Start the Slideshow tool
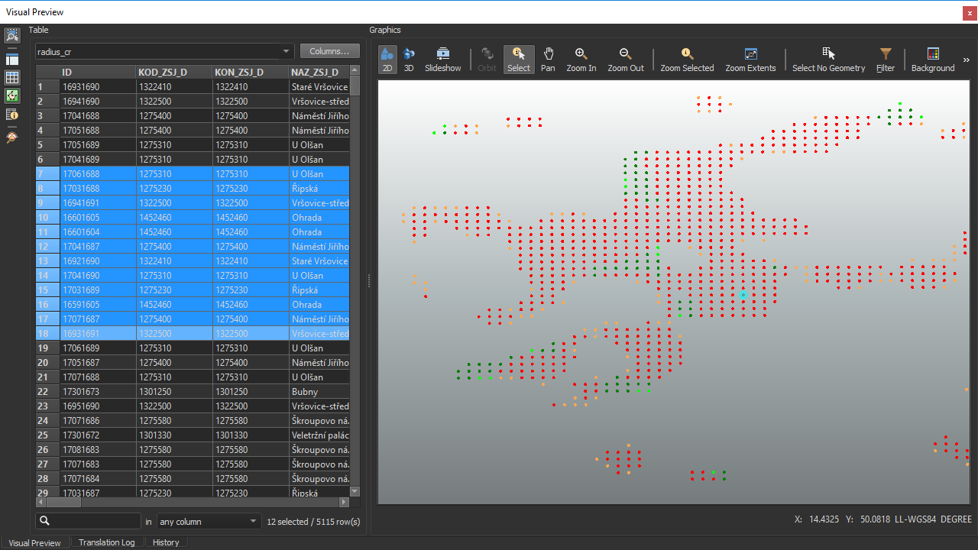 tap(443, 60)
